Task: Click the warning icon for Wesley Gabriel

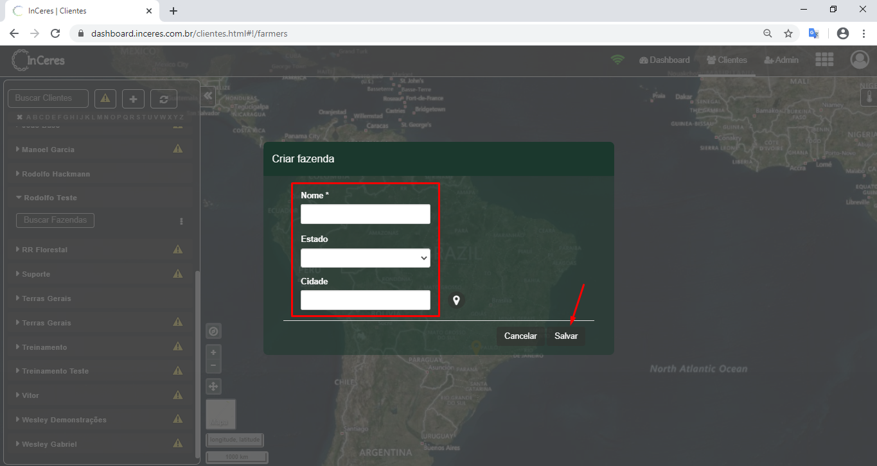Action: [x=178, y=444]
